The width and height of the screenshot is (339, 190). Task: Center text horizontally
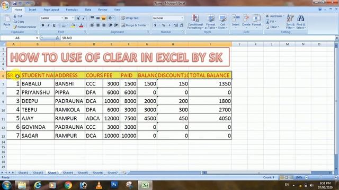click(x=98, y=25)
